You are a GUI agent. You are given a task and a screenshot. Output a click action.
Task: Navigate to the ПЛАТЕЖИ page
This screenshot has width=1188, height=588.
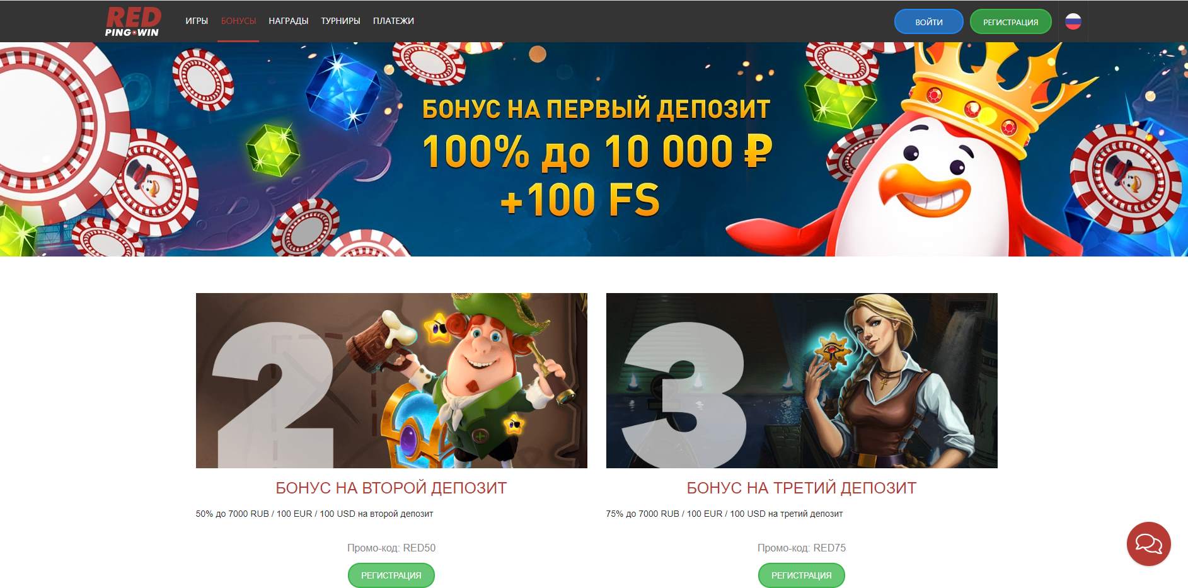tap(393, 21)
